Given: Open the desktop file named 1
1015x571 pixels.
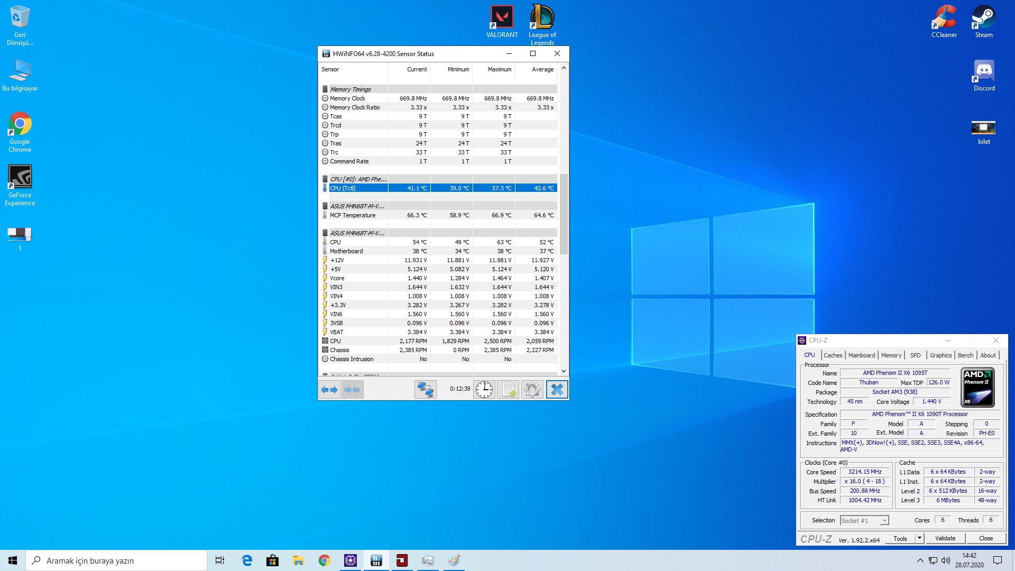Looking at the screenshot, I should (x=20, y=239).
